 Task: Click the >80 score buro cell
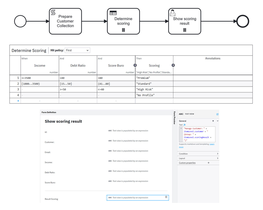(x=116, y=78)
